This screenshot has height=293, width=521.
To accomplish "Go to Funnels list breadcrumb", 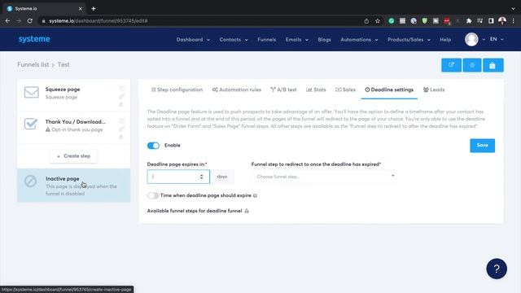I will click(33, 65).
